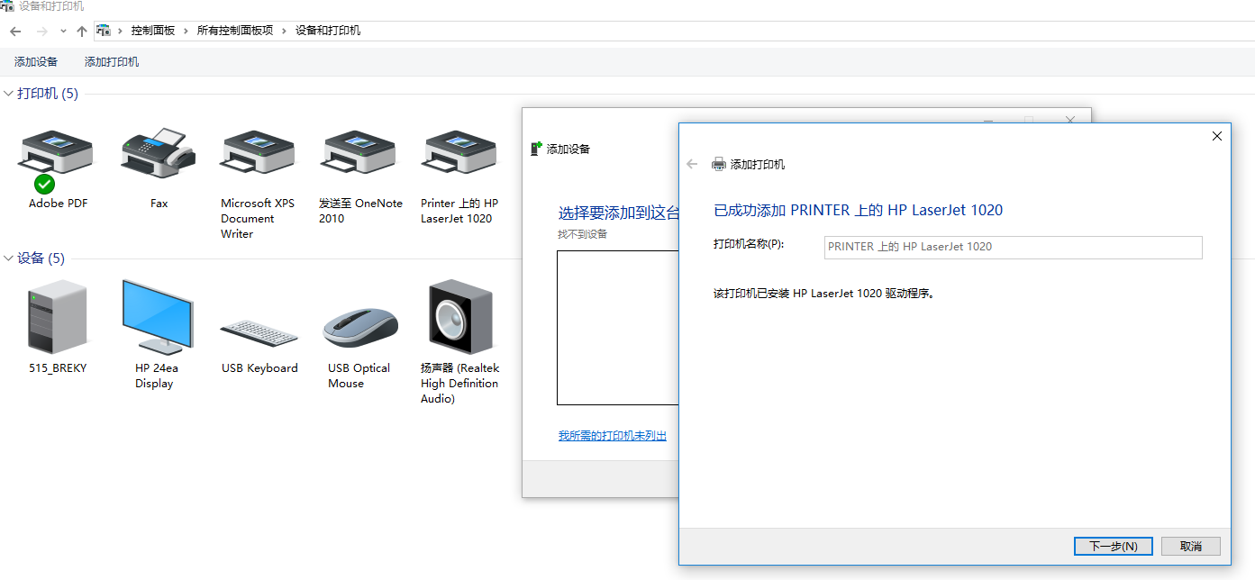Select the 发送至 OneNote 2010 printer
This screenshot has width=1255, height=580.
(359, 152)
